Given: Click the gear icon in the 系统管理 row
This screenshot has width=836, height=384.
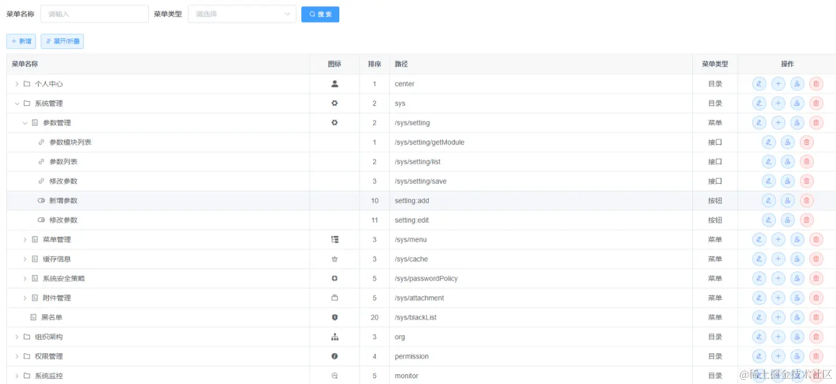Looking at the screenshot, I should (x=335, y=103).
